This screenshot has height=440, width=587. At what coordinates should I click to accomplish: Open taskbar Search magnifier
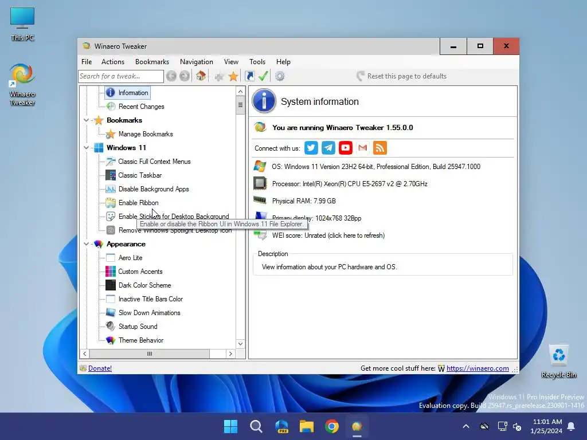[x=256, y=426]
